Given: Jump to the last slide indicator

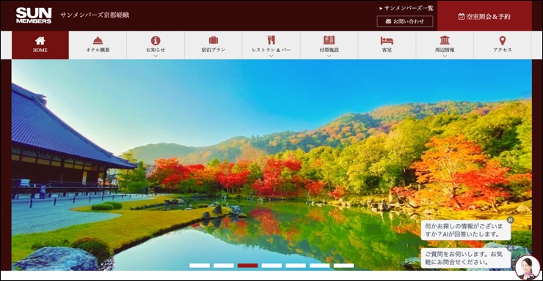Looking at the screenshot, I should [343, 266].
